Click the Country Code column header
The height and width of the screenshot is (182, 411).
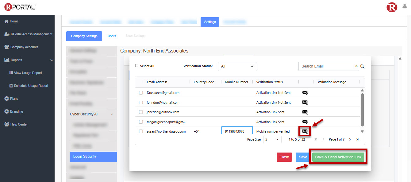[204, 82]
